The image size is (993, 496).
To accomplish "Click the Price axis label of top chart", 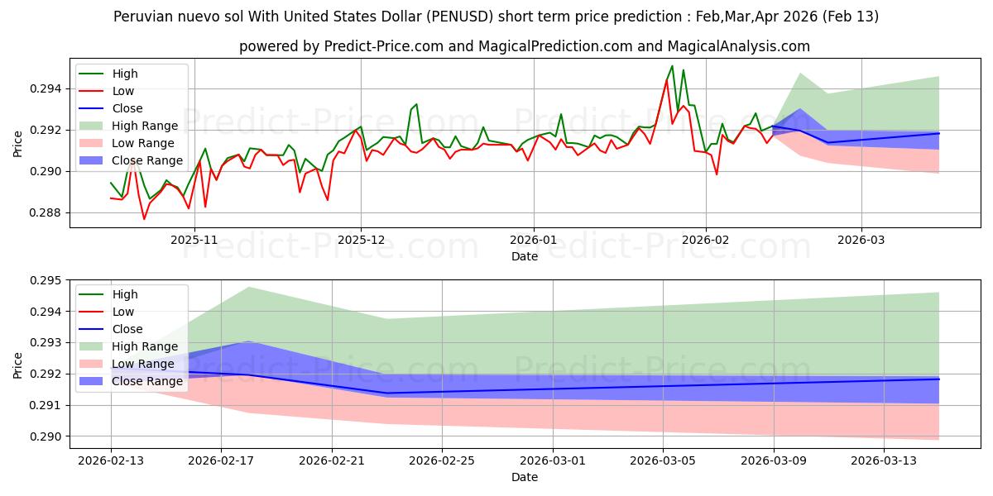I will point(18,143).
